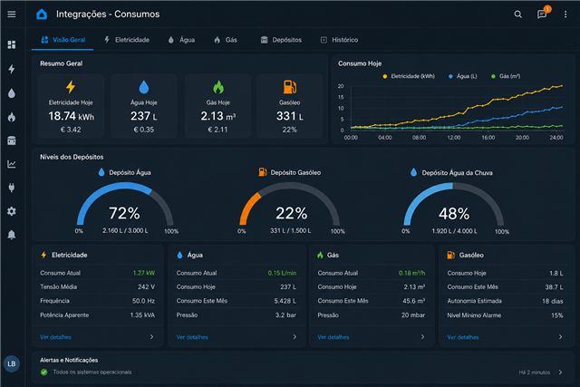Expand the alerts row chevron

[561, 372]
